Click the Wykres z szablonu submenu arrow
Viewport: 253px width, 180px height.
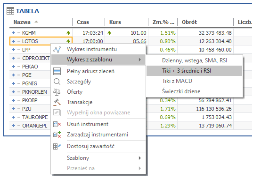click(140, 60)
